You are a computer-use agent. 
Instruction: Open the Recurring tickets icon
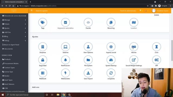[111, 22]
